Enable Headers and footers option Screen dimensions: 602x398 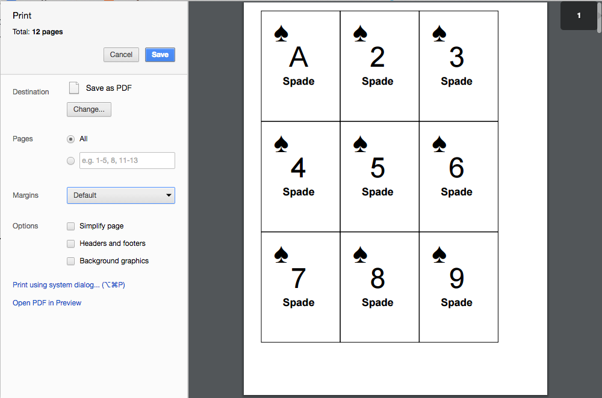[71, 243]
